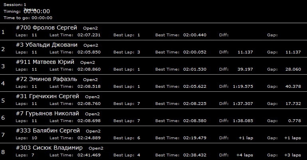Click the Timing clock 00:00:00
307x160 pixels.
tap(37, 11)
